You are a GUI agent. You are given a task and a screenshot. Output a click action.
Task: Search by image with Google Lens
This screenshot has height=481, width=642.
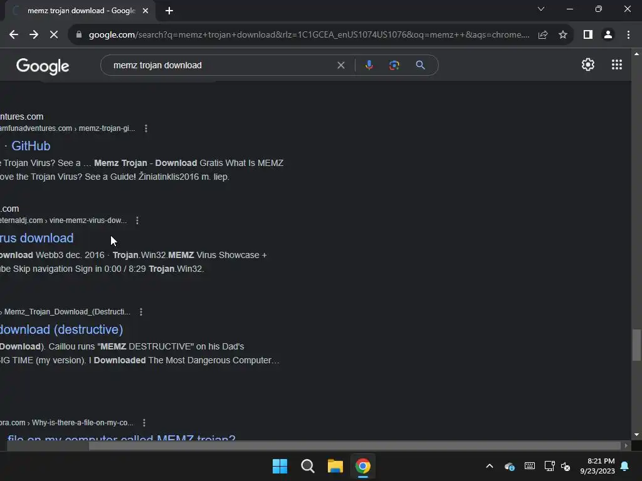tap(394, 65)
